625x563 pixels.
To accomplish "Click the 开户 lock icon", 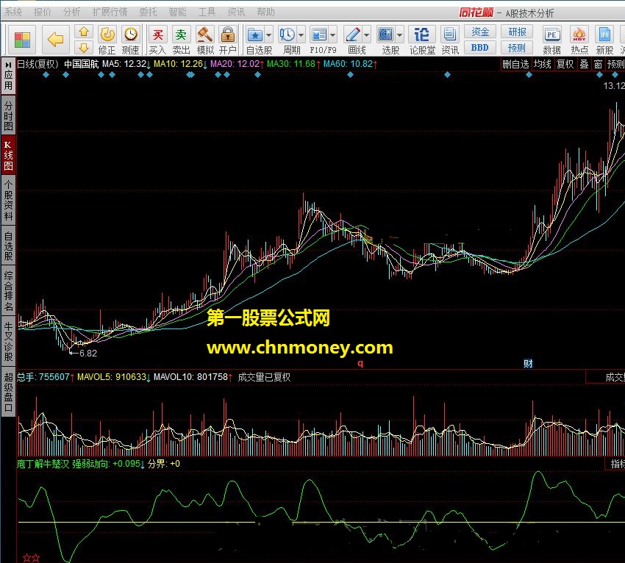I will (228, 35).
